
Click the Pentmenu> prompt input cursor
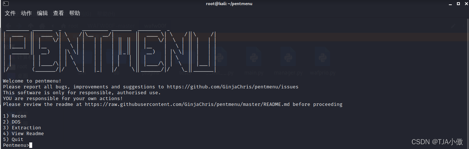[x=31, y=145]
